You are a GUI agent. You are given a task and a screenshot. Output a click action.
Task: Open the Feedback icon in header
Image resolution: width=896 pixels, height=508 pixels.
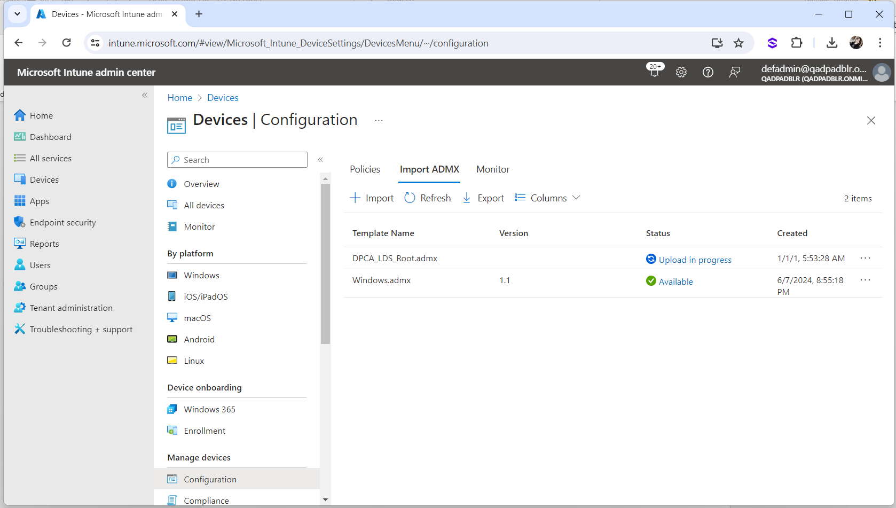click(735, 72)
